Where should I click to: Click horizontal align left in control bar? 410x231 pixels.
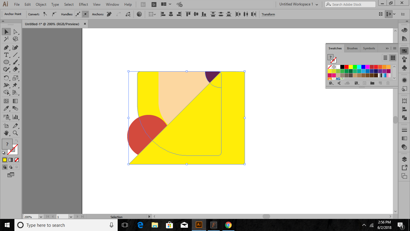coord(163,14)
